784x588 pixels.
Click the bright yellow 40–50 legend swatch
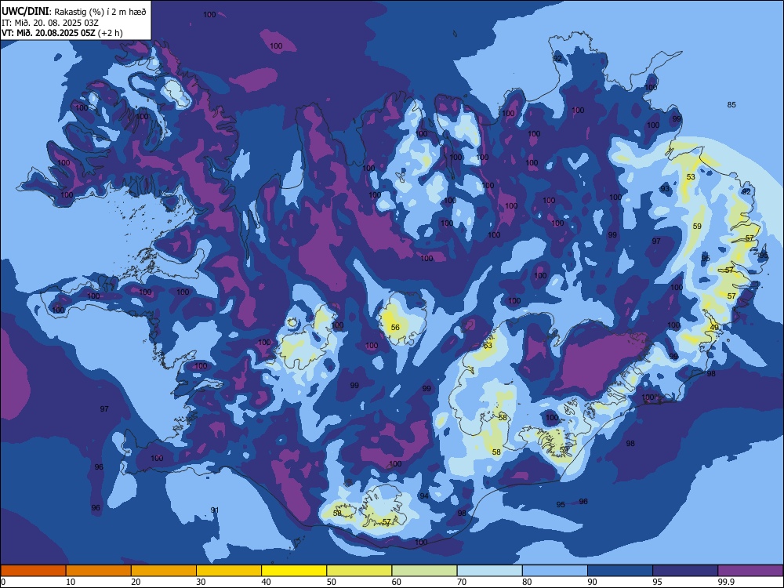(294, 571)
